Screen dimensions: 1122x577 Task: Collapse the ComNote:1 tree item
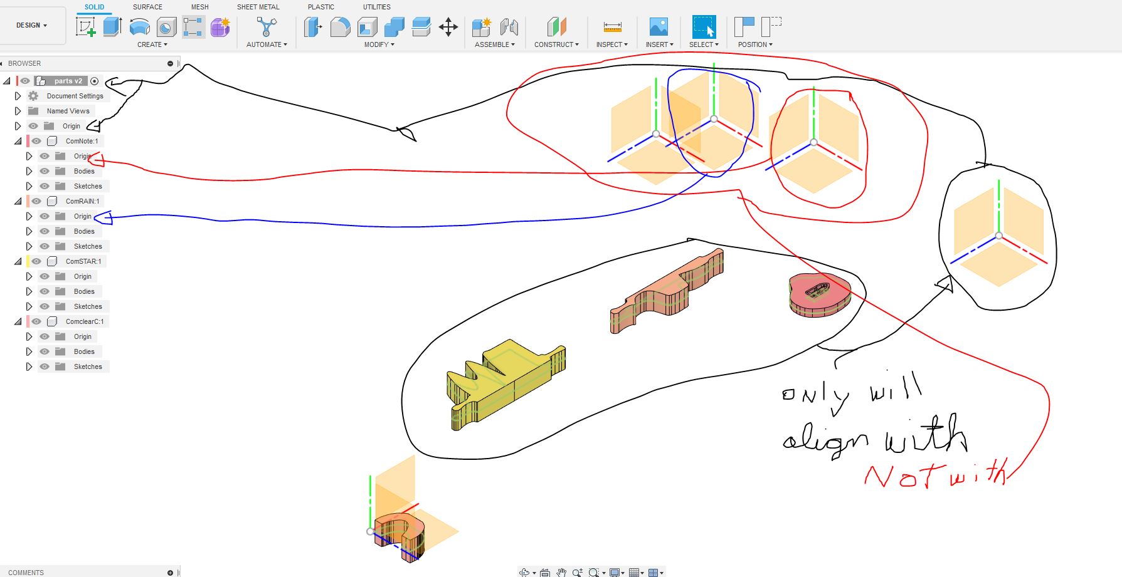pos(17,141)
